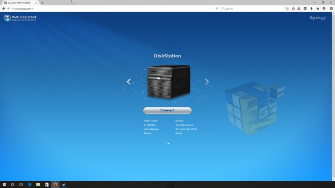Open the downloads arrow icon
Screen dimensions: 335x188
coord(311,9)
